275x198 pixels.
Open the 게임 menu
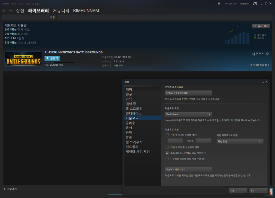pyautogui.click(x=27, y=4)
